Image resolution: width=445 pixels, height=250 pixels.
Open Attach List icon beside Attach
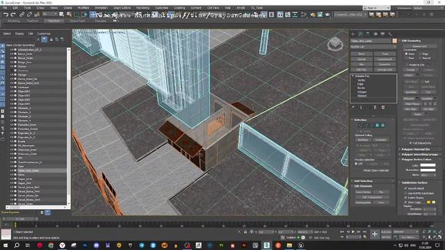coord(417,75)
